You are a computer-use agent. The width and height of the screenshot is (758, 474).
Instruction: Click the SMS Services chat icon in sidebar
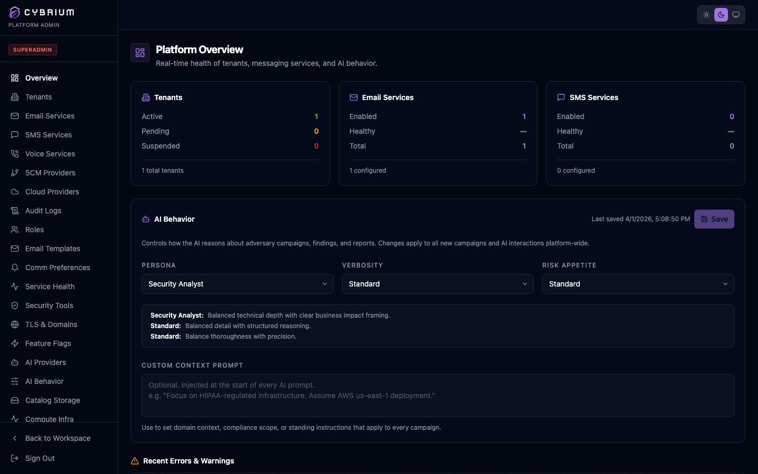pos(15,135)
